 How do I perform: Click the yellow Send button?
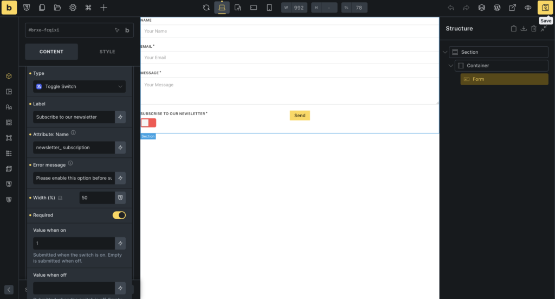tap(300, 116)
